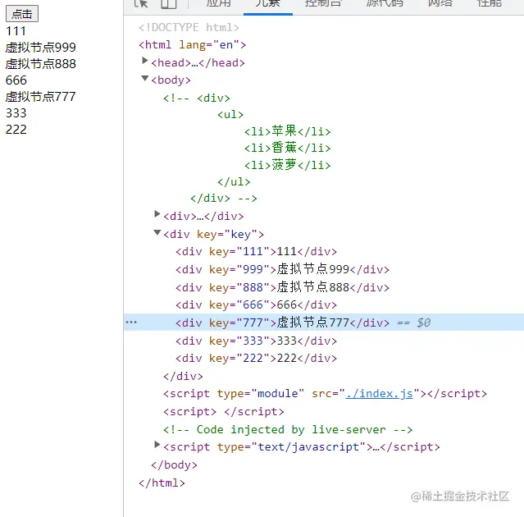
Task: Select the closing </div> tag of the key div
Action: [x=183, y=376]
